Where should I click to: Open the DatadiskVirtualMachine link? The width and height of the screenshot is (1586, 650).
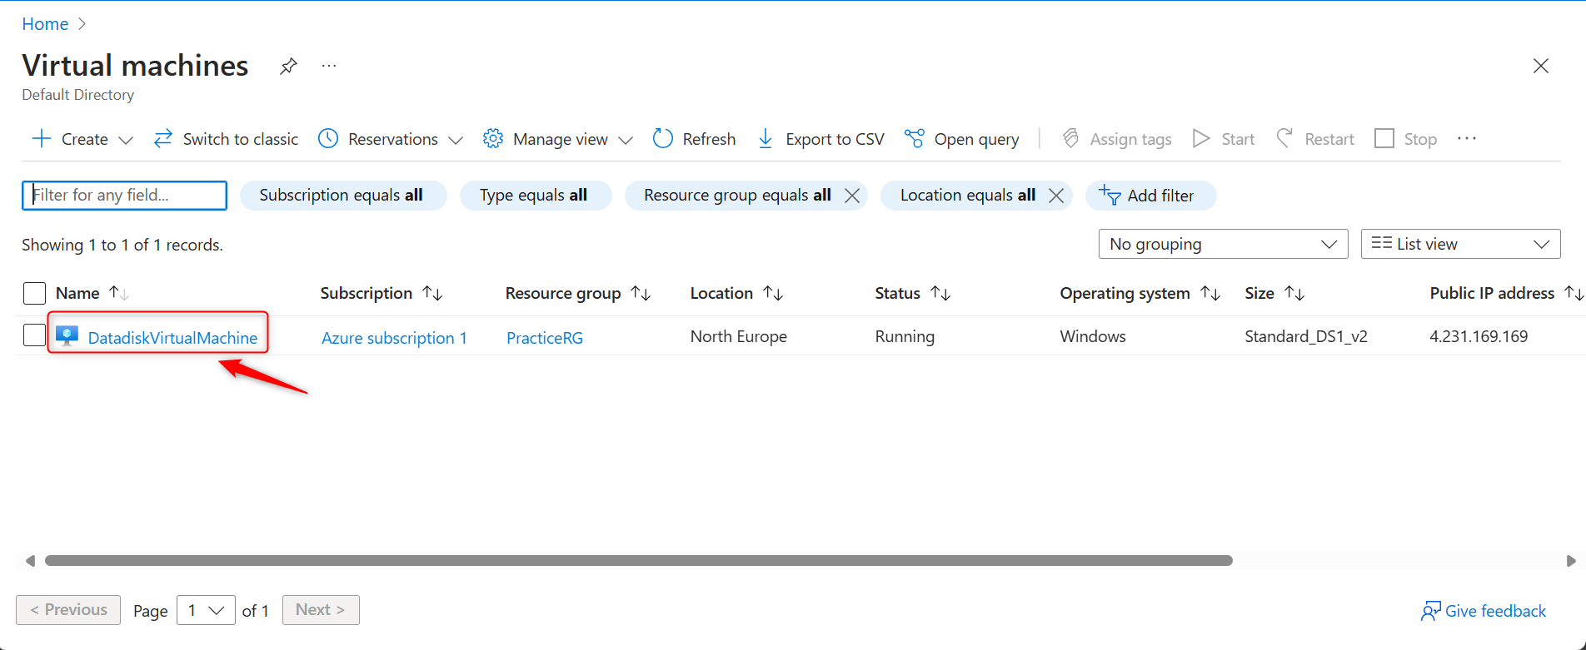coord(172,338)
